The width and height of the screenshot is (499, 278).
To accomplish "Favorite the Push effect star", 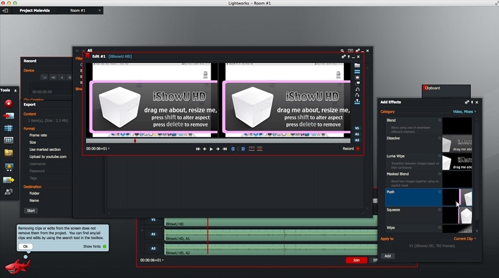I will [x=440, y=192].
